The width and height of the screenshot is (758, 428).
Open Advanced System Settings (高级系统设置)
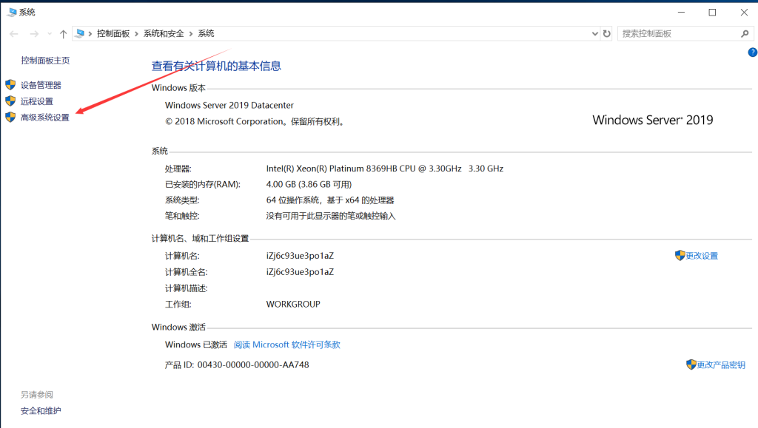pyautogui.click(x=45, y=118)
